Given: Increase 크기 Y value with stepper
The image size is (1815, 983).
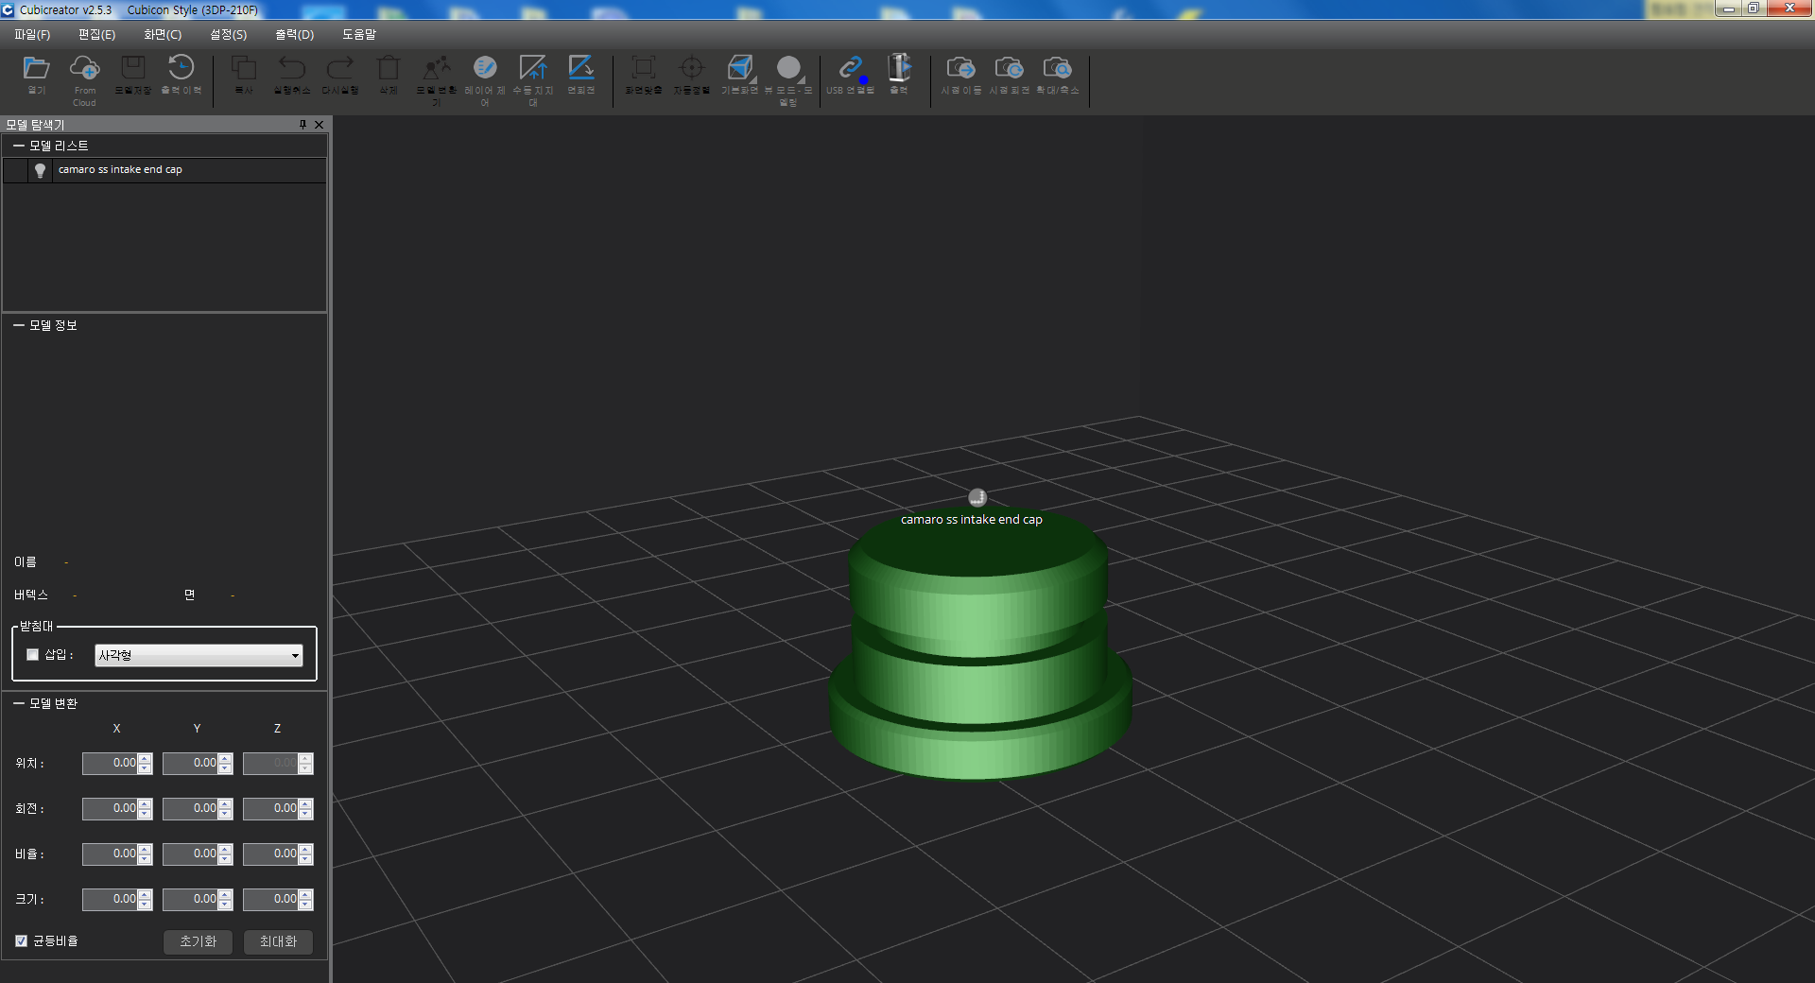Looking at the screenshot, I should click(x=225, y=894).
